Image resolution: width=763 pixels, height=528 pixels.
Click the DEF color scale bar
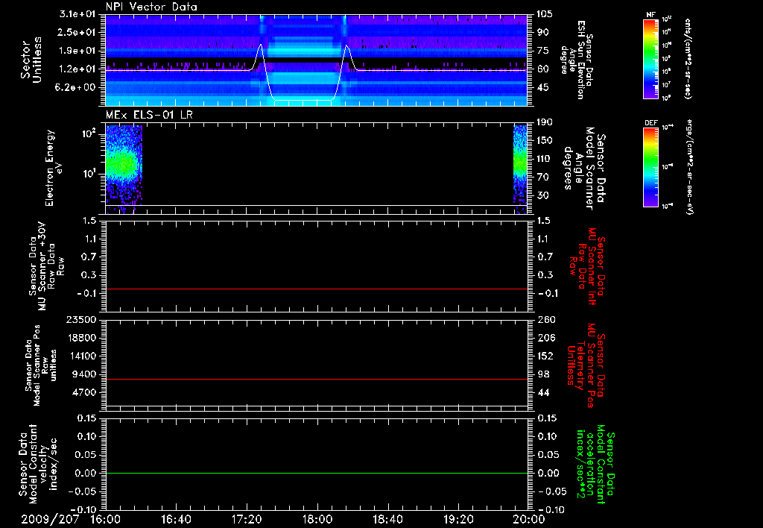tap(650, 167)
